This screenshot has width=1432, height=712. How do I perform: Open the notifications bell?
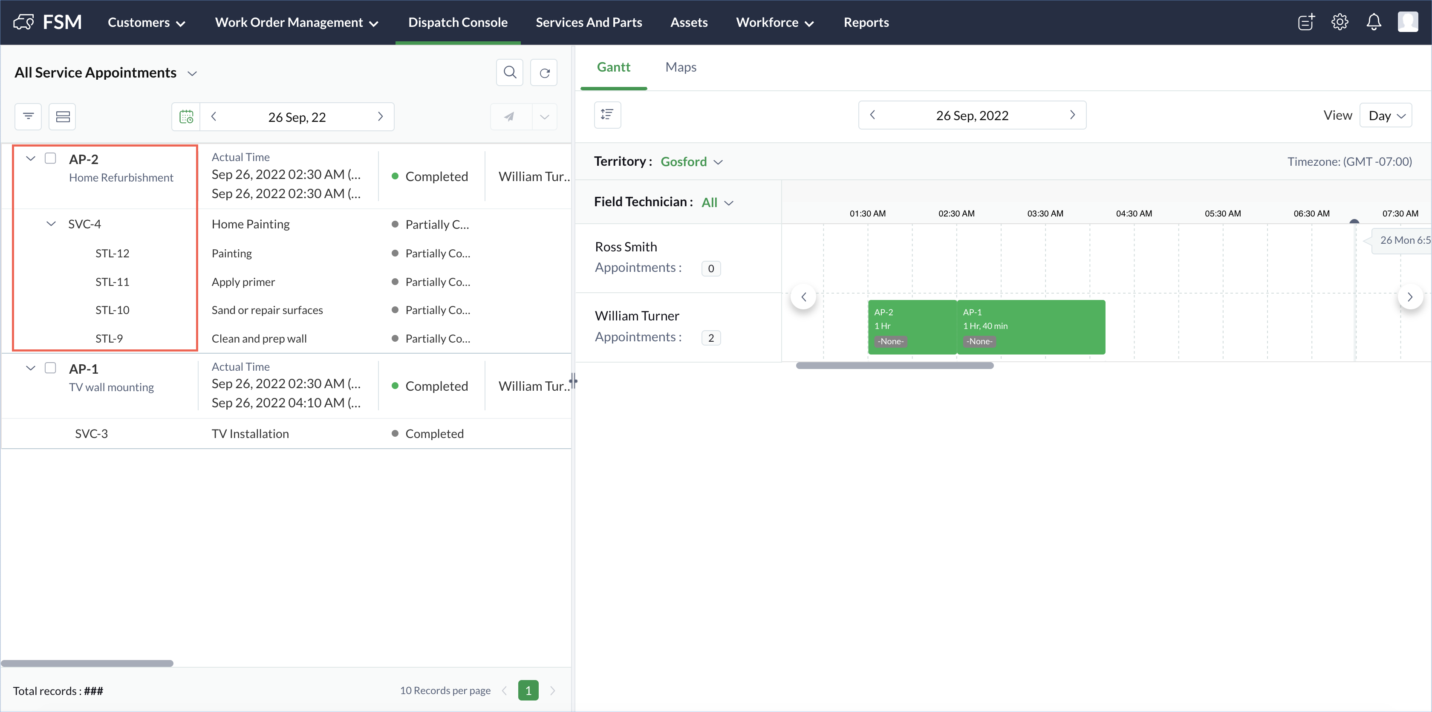pos(1373,22)
